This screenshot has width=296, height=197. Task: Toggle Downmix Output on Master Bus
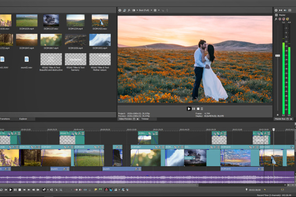click(x=280, y=10)
